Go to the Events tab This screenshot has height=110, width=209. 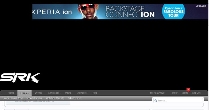(x=38, y=93)
